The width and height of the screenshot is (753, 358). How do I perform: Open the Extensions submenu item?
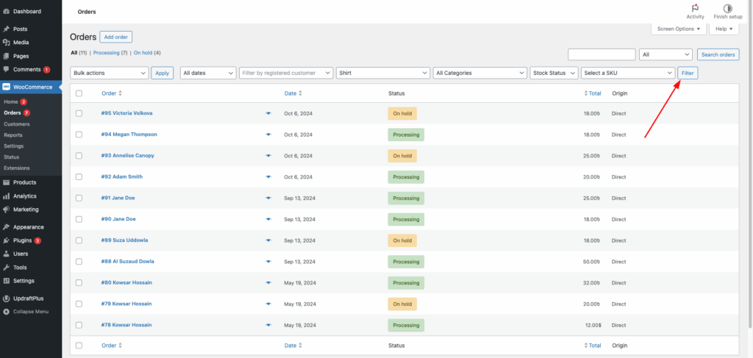pyautogui.click(x=16, y=168)
